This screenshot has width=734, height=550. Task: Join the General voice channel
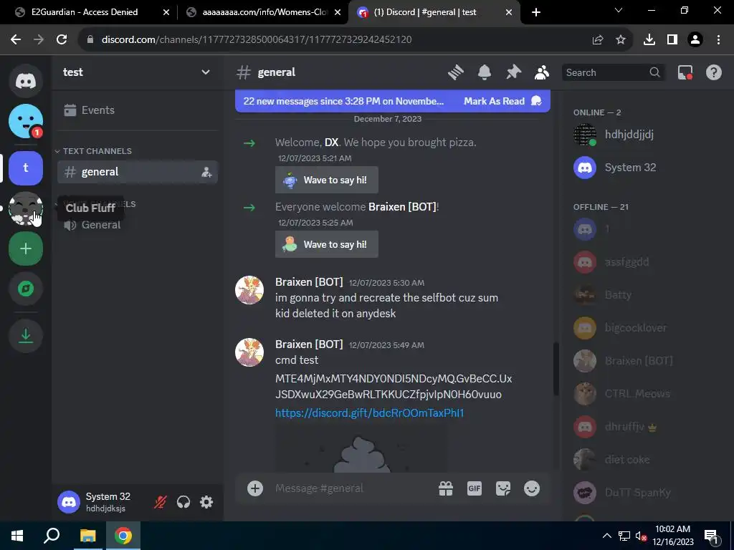pos(138,225)
